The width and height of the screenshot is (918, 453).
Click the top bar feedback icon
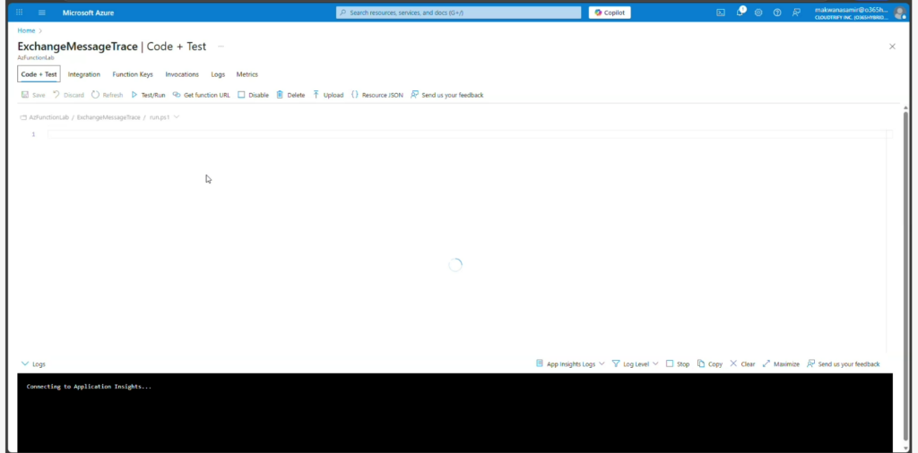pyautogui.click(x=796, y=13)
